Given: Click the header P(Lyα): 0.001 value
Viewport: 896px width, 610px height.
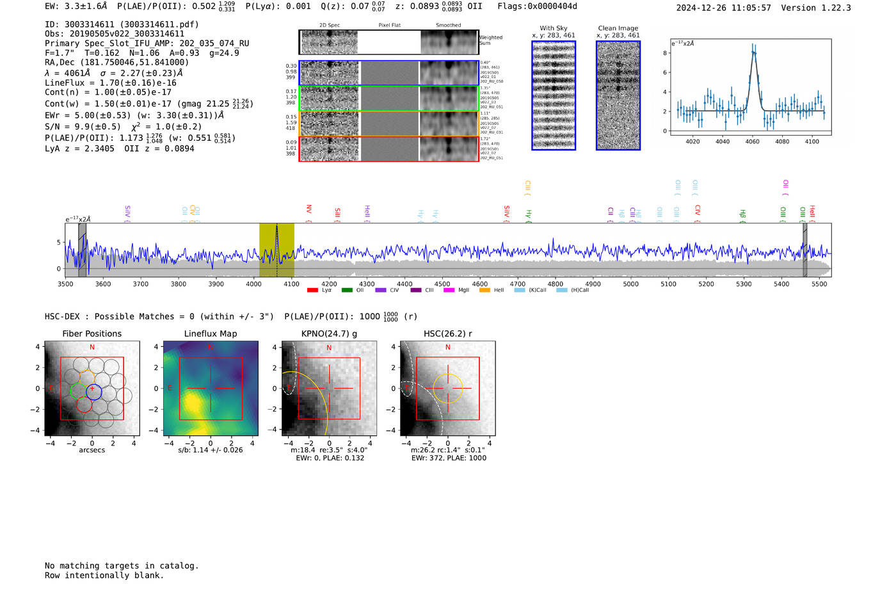Looking at the screenshot, I should (x=278, y=6).
